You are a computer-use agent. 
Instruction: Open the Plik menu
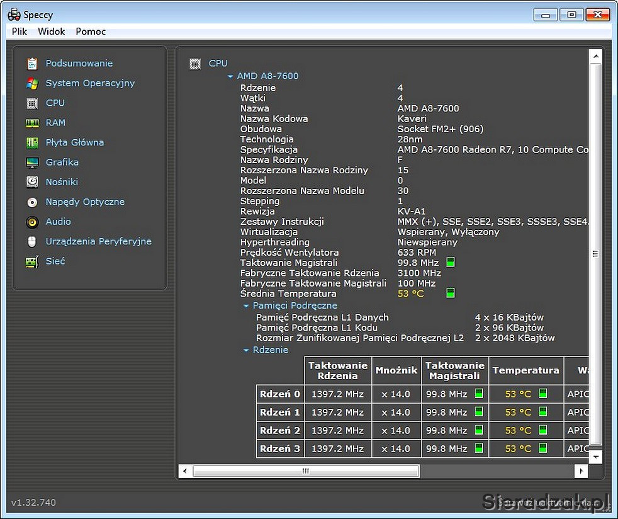pyautogui.click(x=20, y=31)
